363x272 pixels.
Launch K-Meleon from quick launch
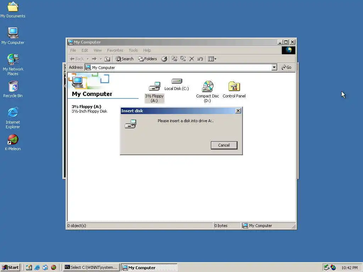[x=54, y=267]
